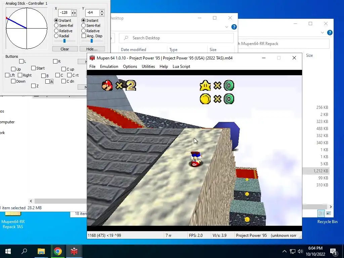344x258 pixels.
Task: Select Y axis Semi-Rel radio button
Action: click(83, 26)
